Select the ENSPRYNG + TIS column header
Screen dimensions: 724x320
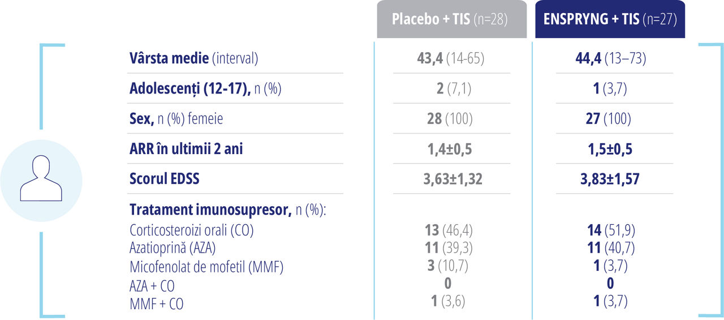[610, 19]
